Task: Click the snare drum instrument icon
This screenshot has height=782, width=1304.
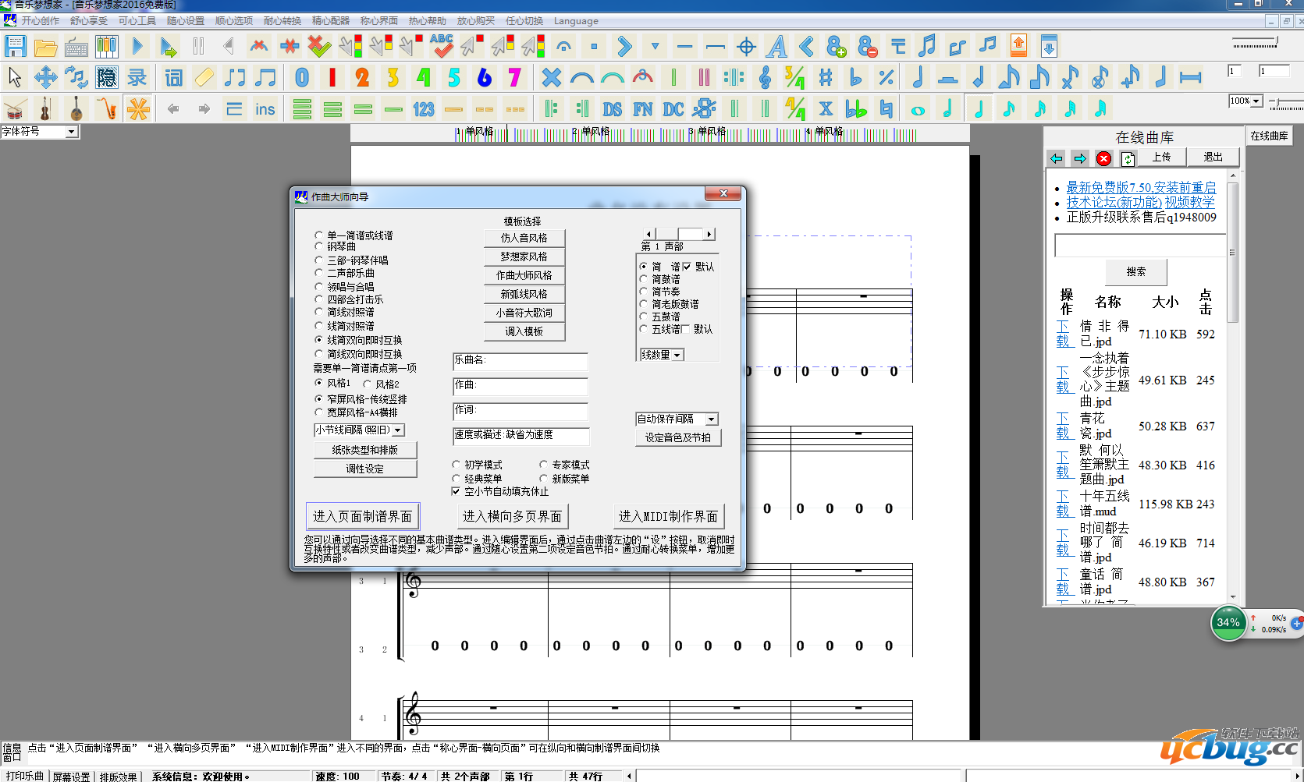Action: click(14, 109)
